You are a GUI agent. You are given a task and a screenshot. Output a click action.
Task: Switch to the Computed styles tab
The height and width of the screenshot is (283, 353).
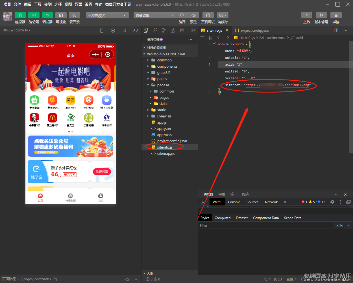click(223, 218)
